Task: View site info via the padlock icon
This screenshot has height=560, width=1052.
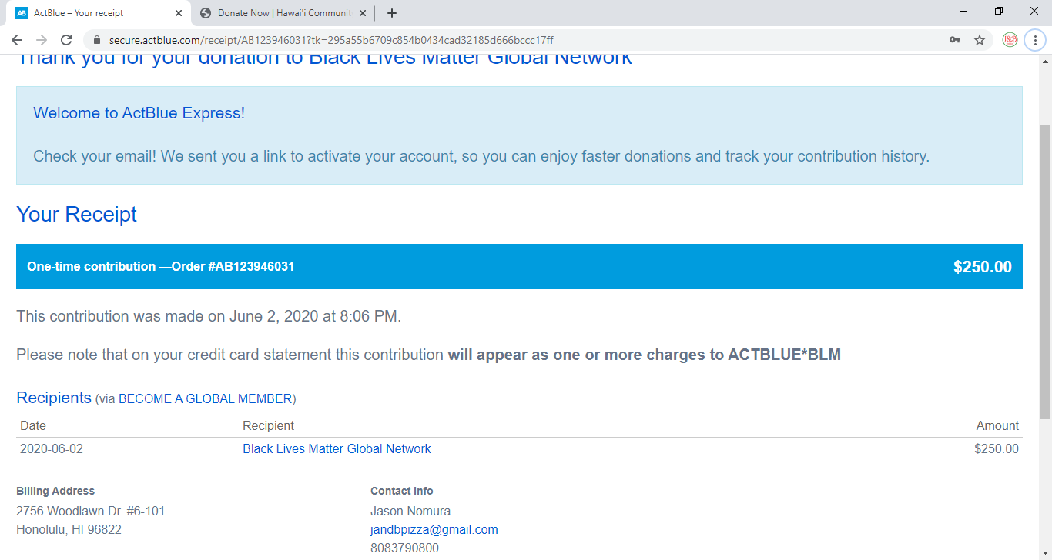Action: tap(96, 40)
